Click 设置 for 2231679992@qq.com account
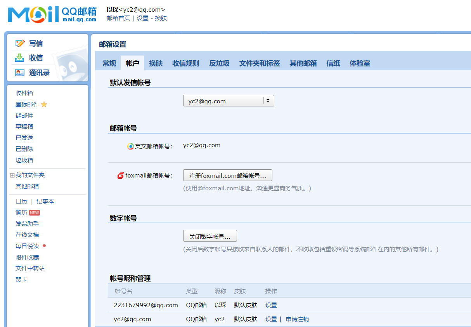 271,305
